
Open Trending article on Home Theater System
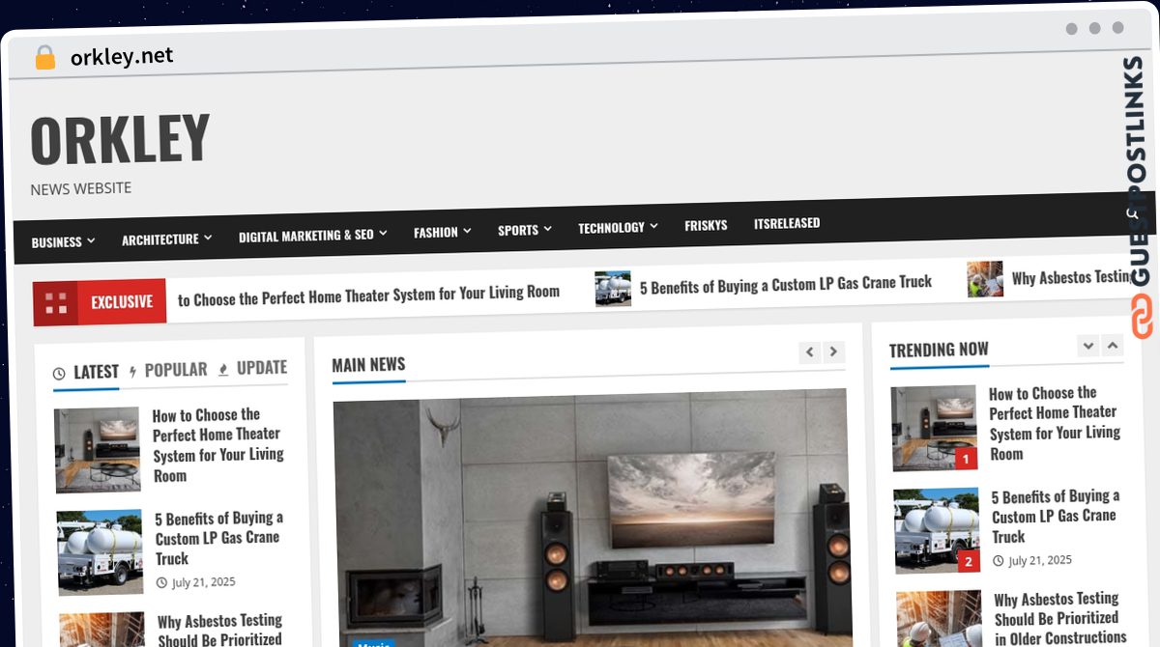point(1055,424)
